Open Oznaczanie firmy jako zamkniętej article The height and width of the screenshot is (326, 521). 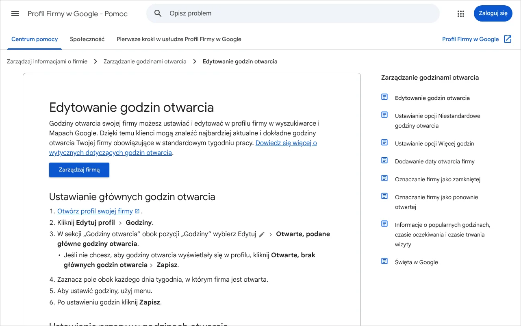(438, 179)
